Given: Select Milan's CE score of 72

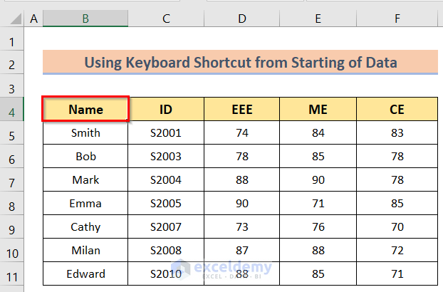Looking at the screenshot, I should (396, 251).
